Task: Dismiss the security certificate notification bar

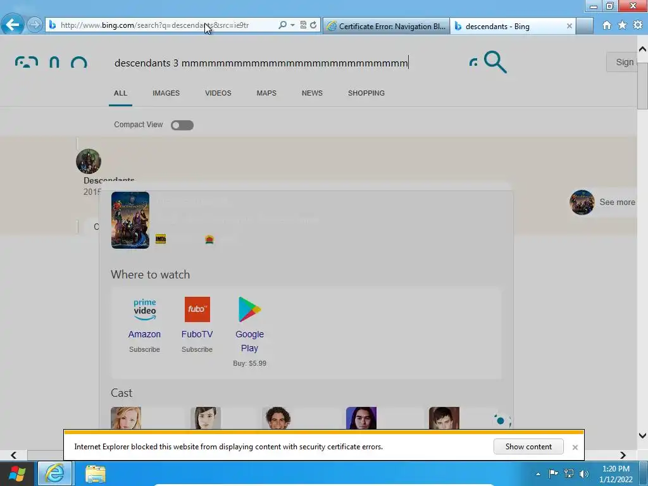Action: pos(575,447)
